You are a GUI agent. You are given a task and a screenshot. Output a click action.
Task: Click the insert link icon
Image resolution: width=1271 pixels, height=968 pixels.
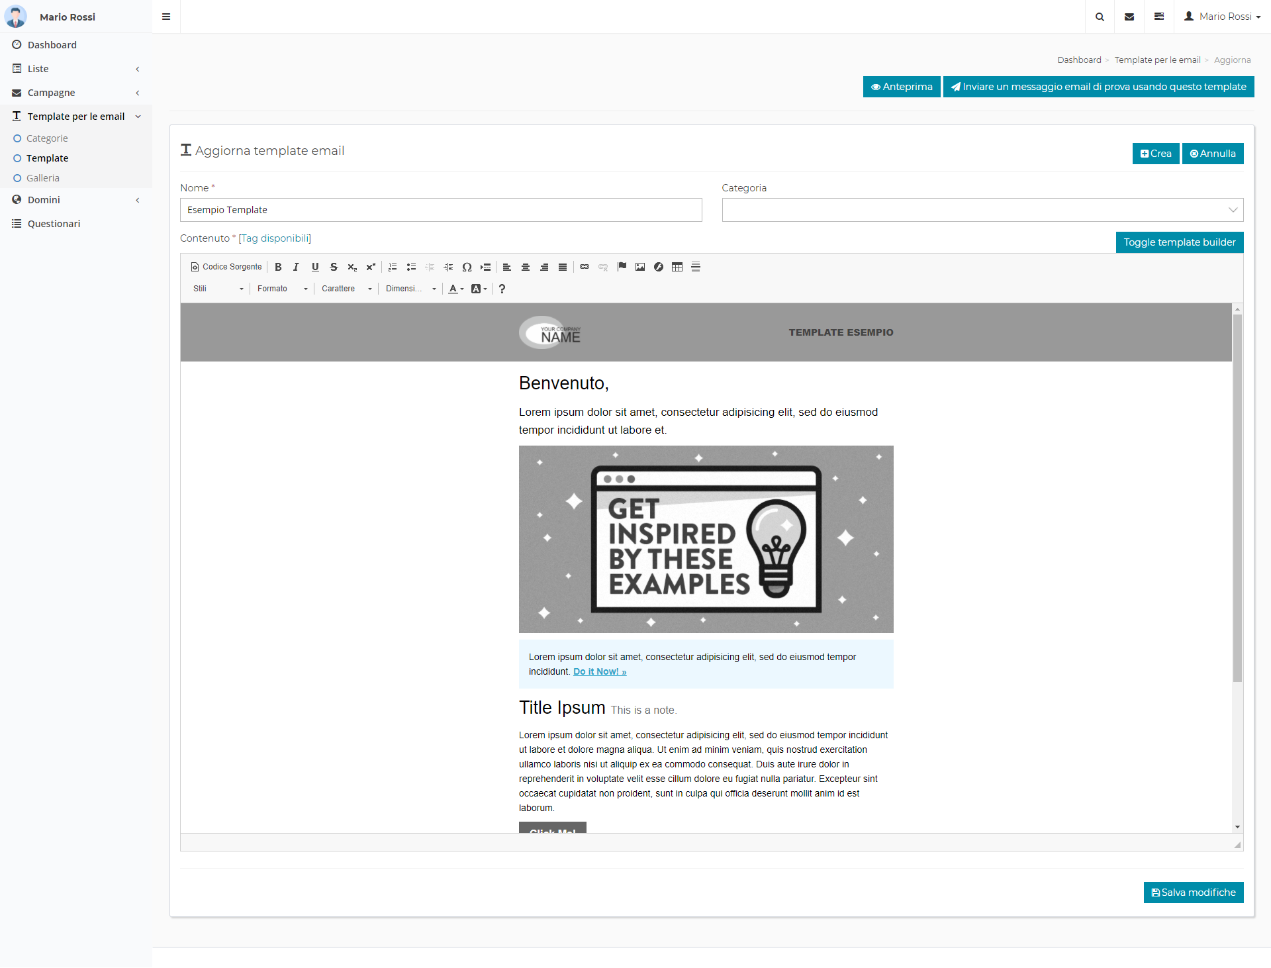(585, 267)
